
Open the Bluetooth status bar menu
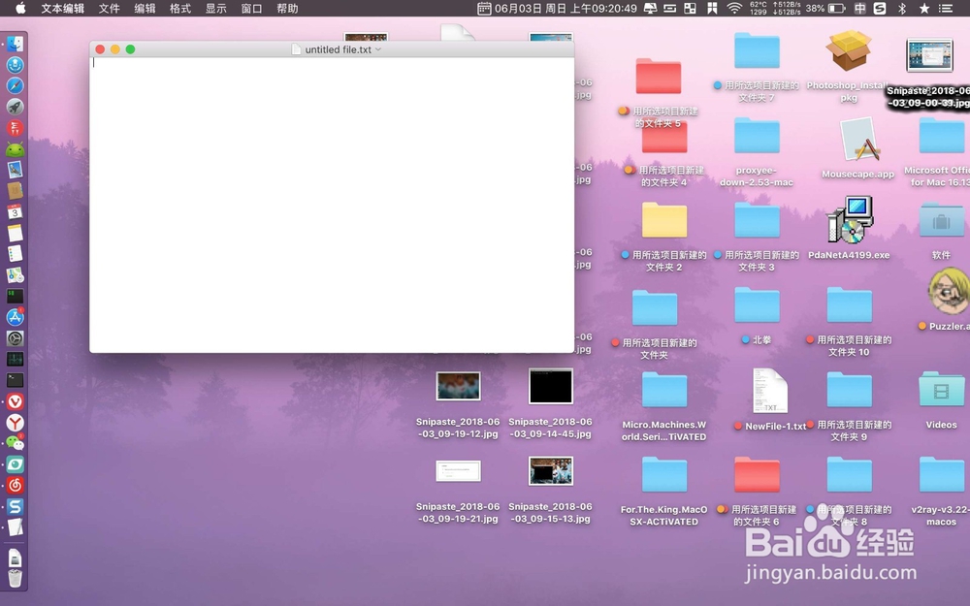901,9
